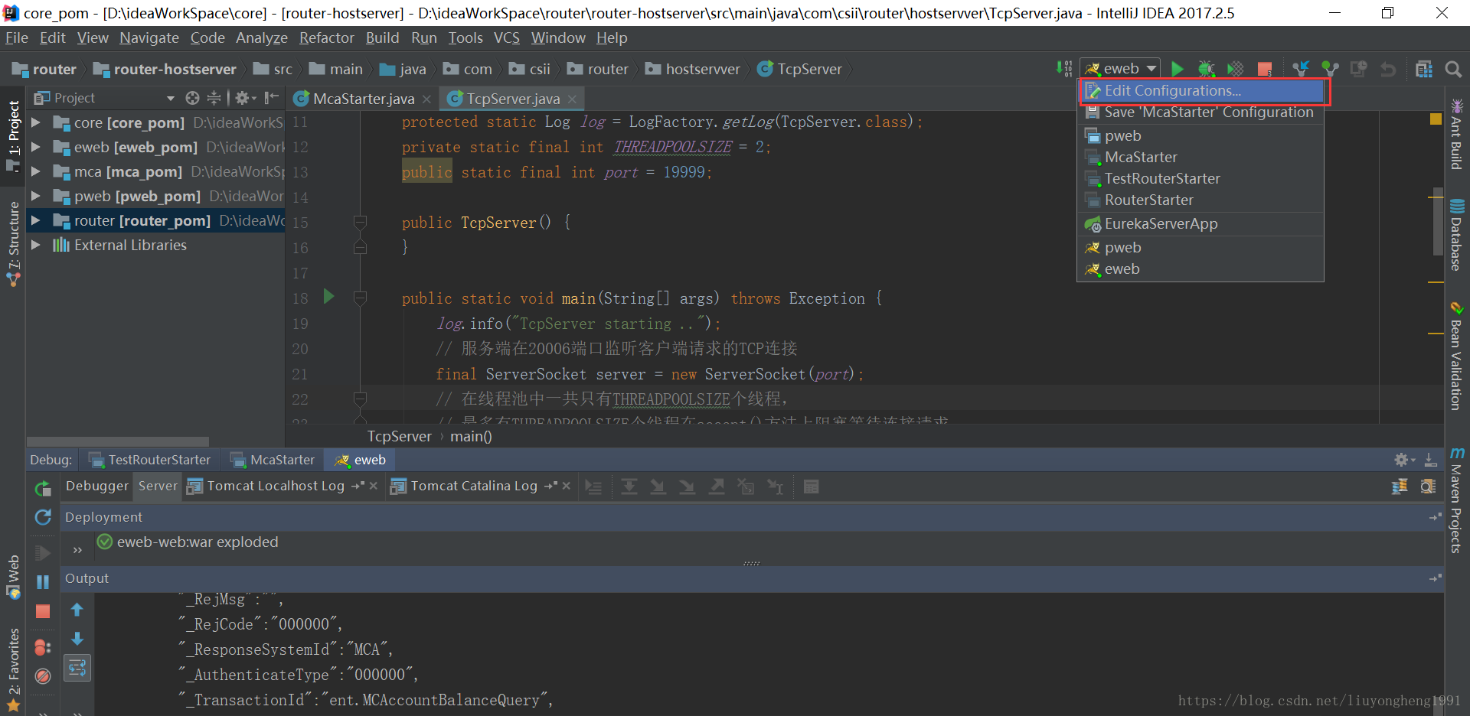Switch to TestRouterStarter debug session tab
The image size is (1470, 716).
150,460
